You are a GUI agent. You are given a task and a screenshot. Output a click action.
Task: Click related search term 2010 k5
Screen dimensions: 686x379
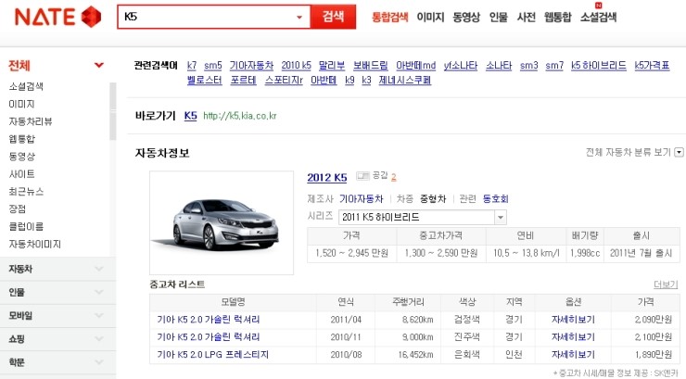[297, 66]
